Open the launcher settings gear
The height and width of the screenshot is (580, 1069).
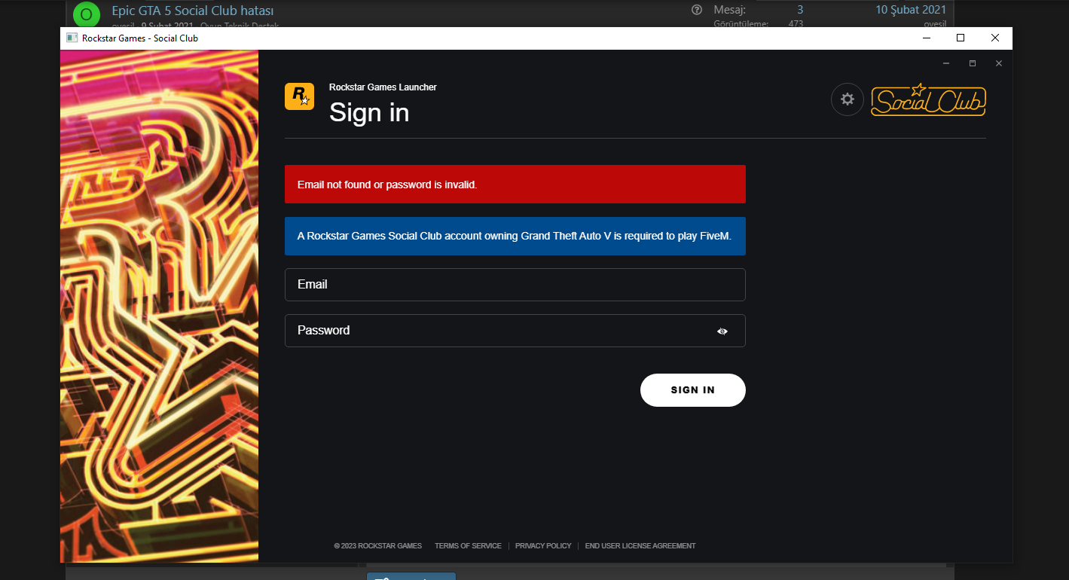pyautogui.click(x=848, y=99)
